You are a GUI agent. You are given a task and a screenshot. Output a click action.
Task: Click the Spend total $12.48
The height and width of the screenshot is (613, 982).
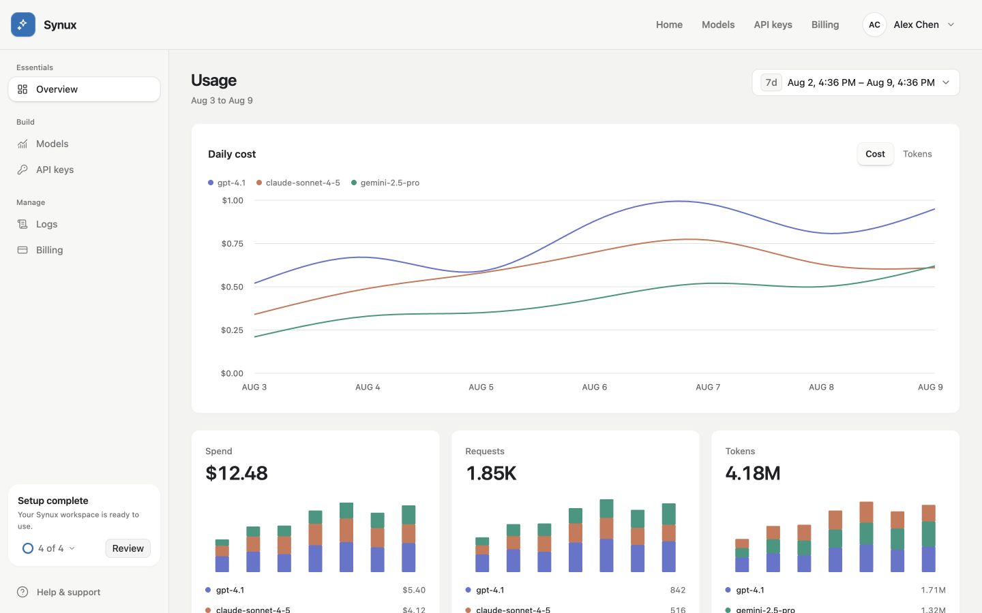[x=237, y=473]
